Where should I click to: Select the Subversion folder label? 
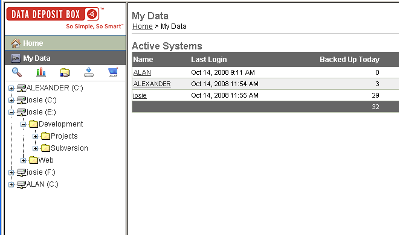[x=69, y=148]
